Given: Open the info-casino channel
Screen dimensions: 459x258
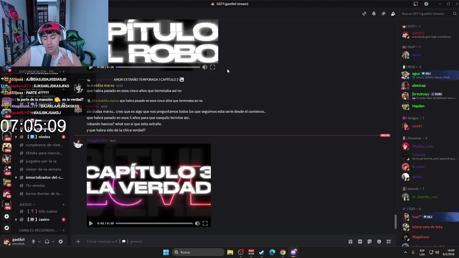Looking at the screenshot, I should pyautogui.click(x=42, y=211).
